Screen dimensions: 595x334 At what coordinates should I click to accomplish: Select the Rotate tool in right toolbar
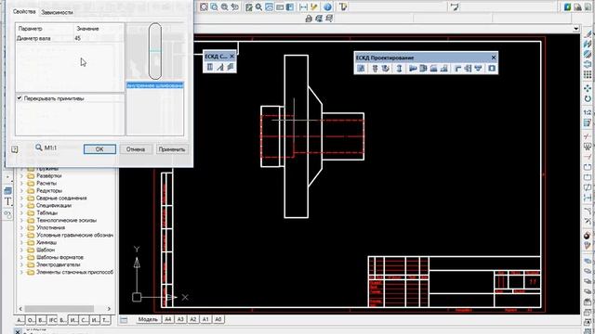point(588,99)
